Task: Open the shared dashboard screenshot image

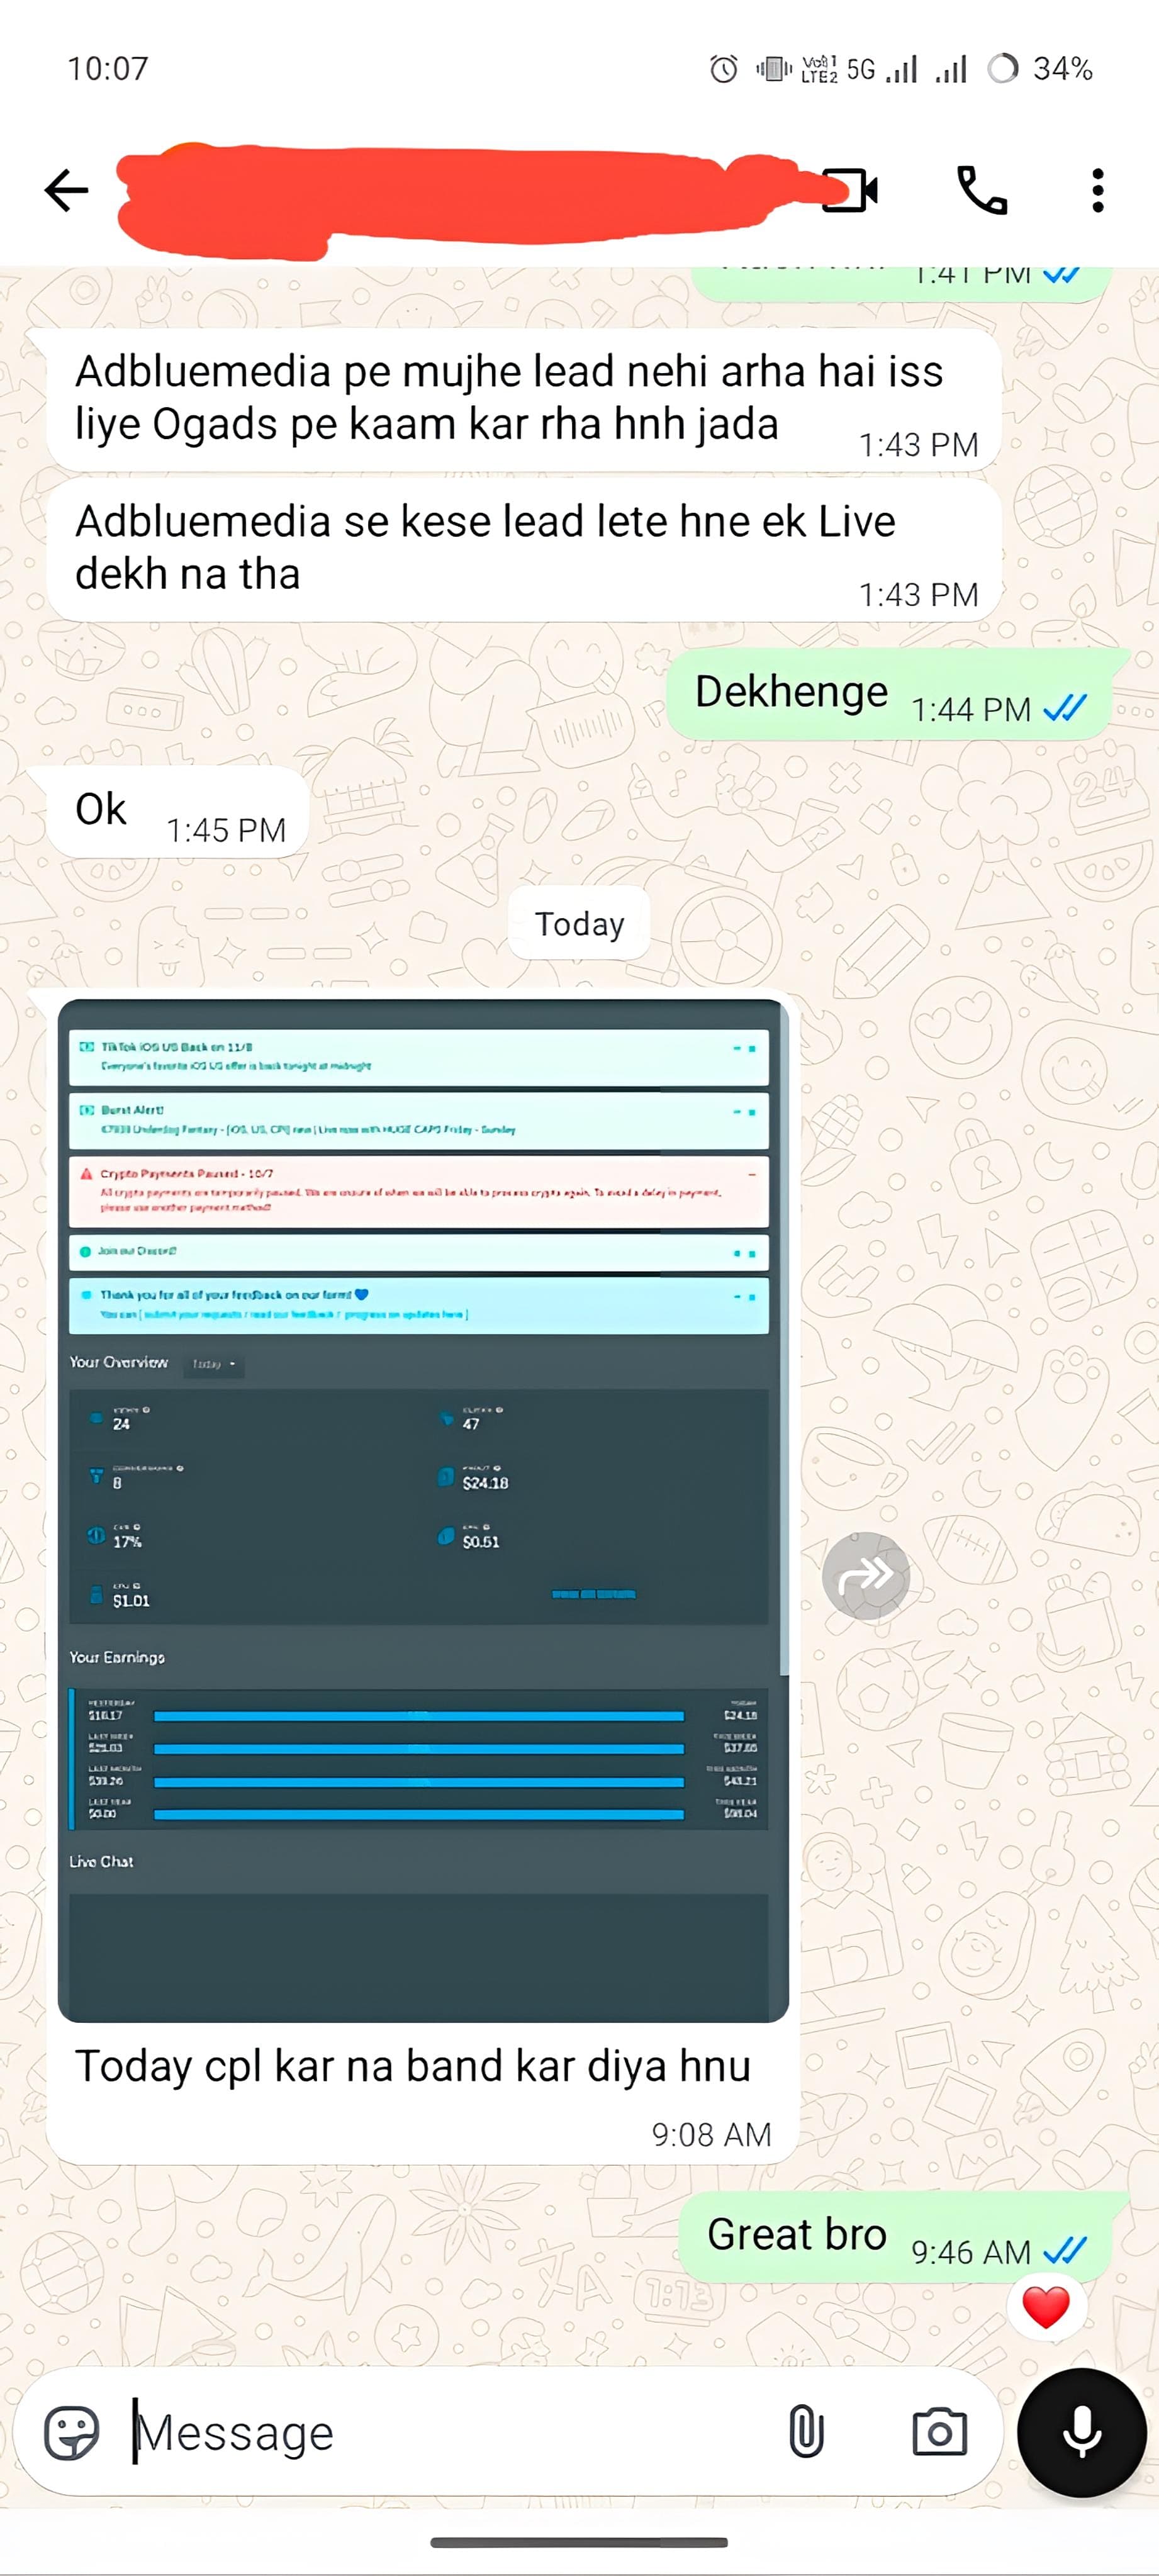Action: [x=423, y=1510]
